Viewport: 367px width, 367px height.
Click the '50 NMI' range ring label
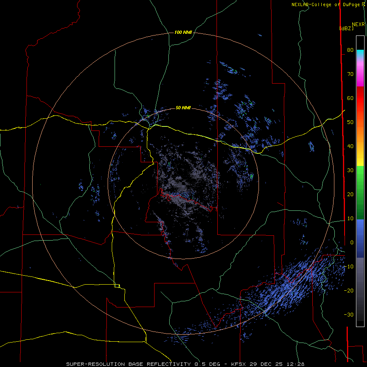pyautogui.click(x=183, y=108)
